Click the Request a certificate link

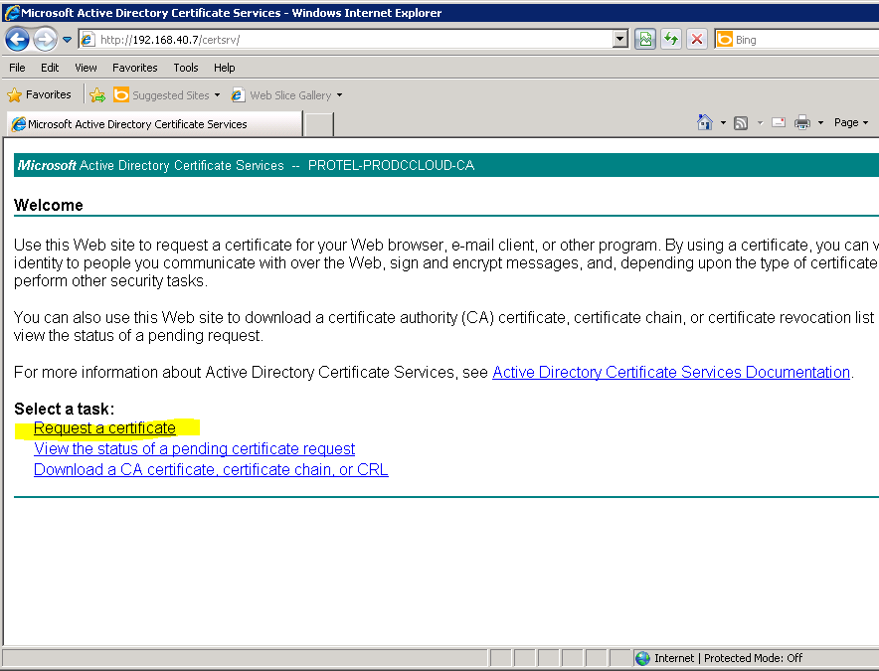[x=104, y=428]
